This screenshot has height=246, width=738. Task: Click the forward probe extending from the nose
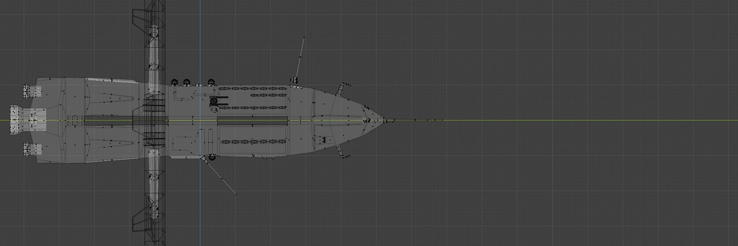coord(414,120)
